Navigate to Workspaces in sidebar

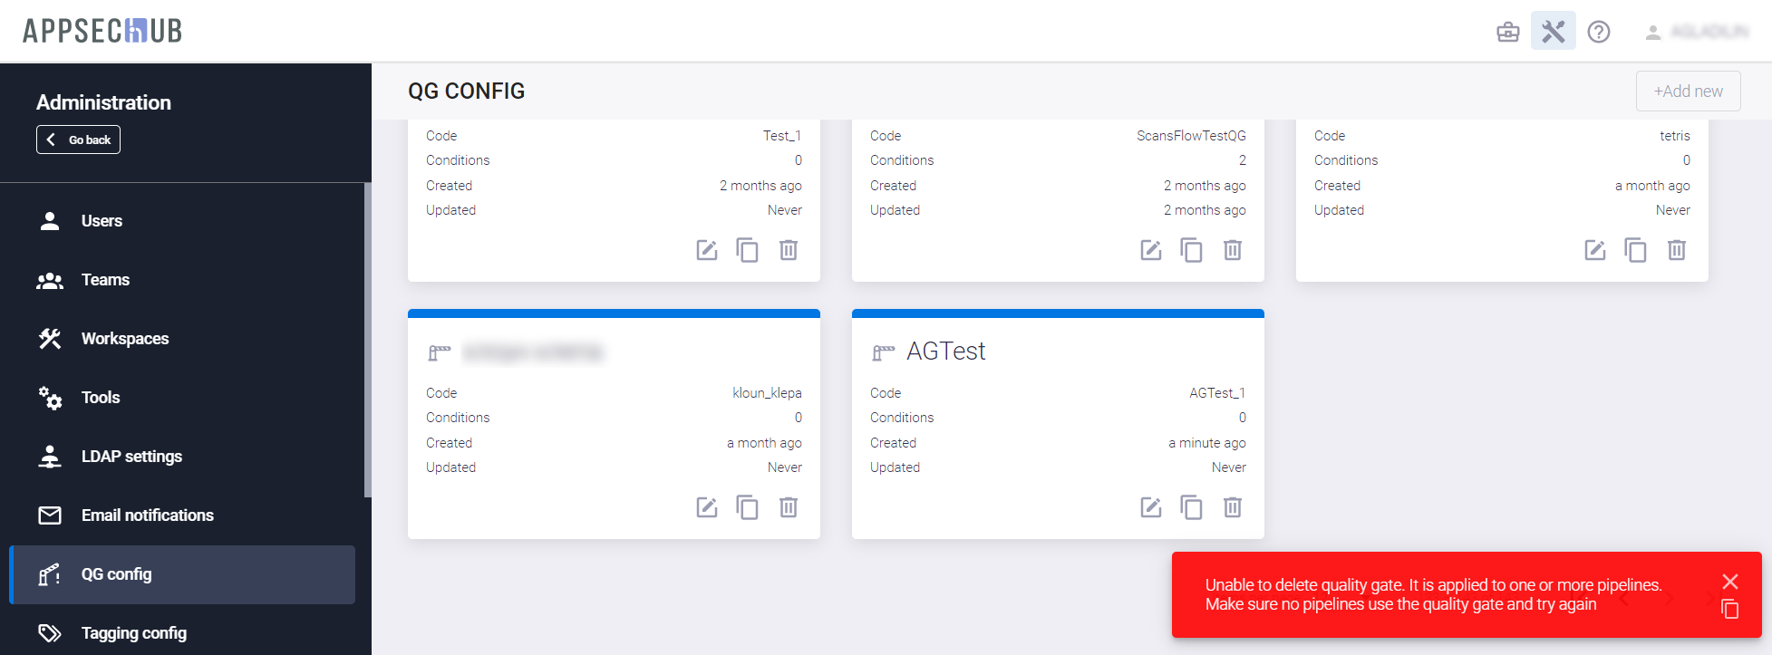[x=125, y=339]
